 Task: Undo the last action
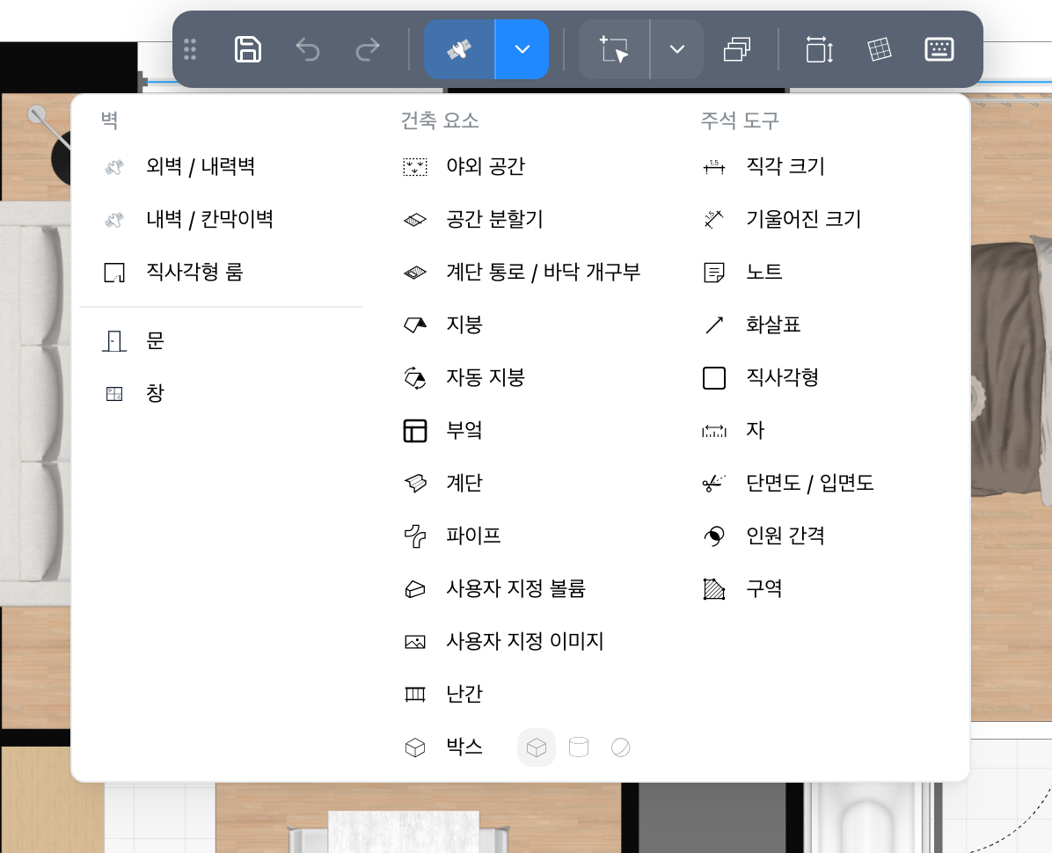point(307,49)
